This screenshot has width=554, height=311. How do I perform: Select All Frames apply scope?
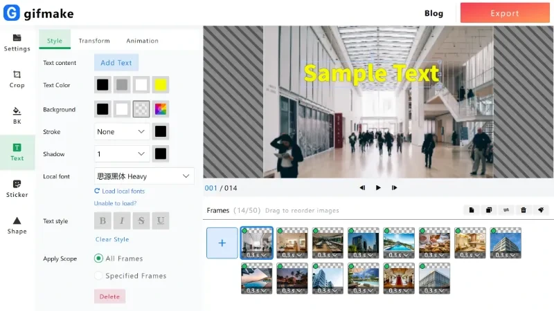[98, 258]
